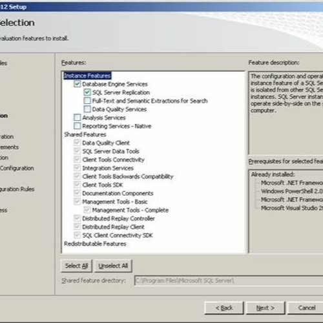Image resolution: width=323 pixels, height=323 pixels.
Task: Click the 'Integration Services' label
Action: [x=108, y=168]
